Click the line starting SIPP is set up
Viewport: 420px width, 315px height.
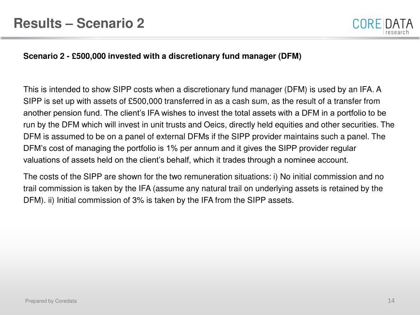(x=201, y=101)
